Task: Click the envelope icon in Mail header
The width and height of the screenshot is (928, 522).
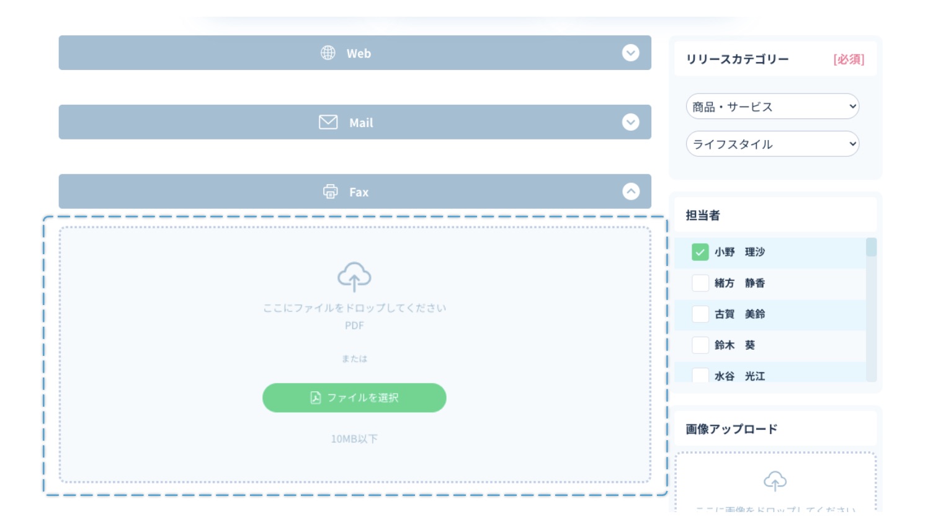Action: pyautogui.click(x=328, y=123)
